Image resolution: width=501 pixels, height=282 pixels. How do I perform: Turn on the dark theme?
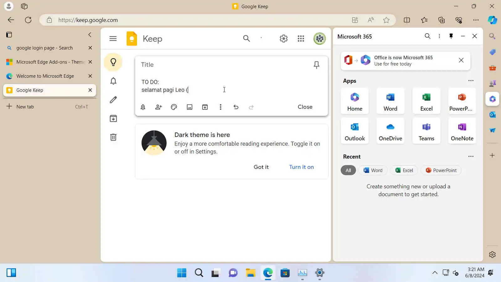tap(302, 167)
